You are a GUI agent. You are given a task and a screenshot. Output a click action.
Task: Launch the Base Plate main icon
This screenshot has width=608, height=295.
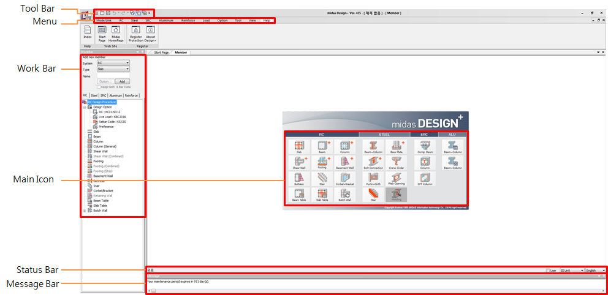click(396, 147)
